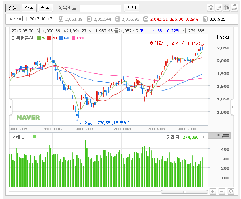
Task: Click the -0.22% hover change value
Action: [173, 31]
